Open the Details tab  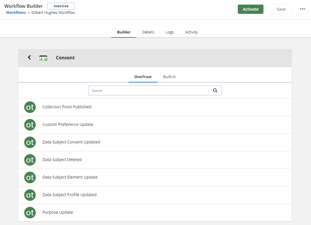pos(148,32)
